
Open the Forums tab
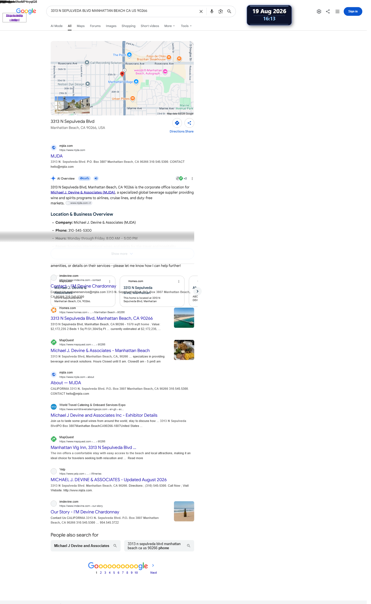coord(95,26)
